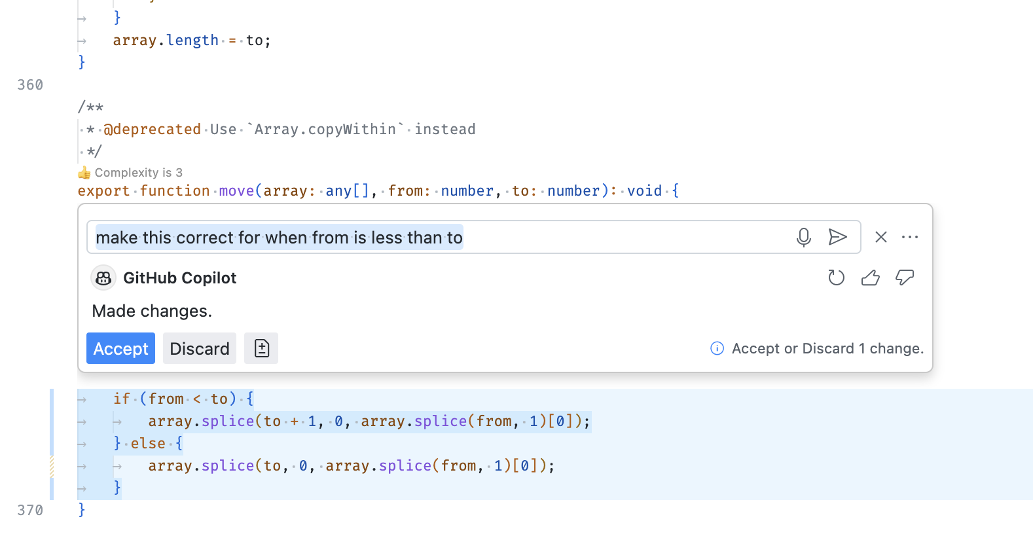Click the "else" keyword in the code
Viewport: 1033px width, 538px height.
tap(148, 444)
